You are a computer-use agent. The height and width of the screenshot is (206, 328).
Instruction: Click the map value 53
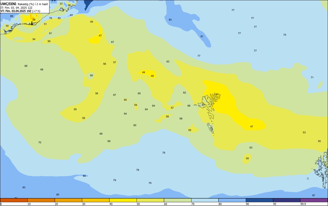click(x=304, y=133)
